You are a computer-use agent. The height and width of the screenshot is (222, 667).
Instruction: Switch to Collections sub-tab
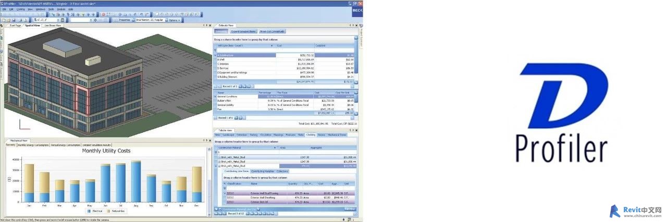point(282,171)
